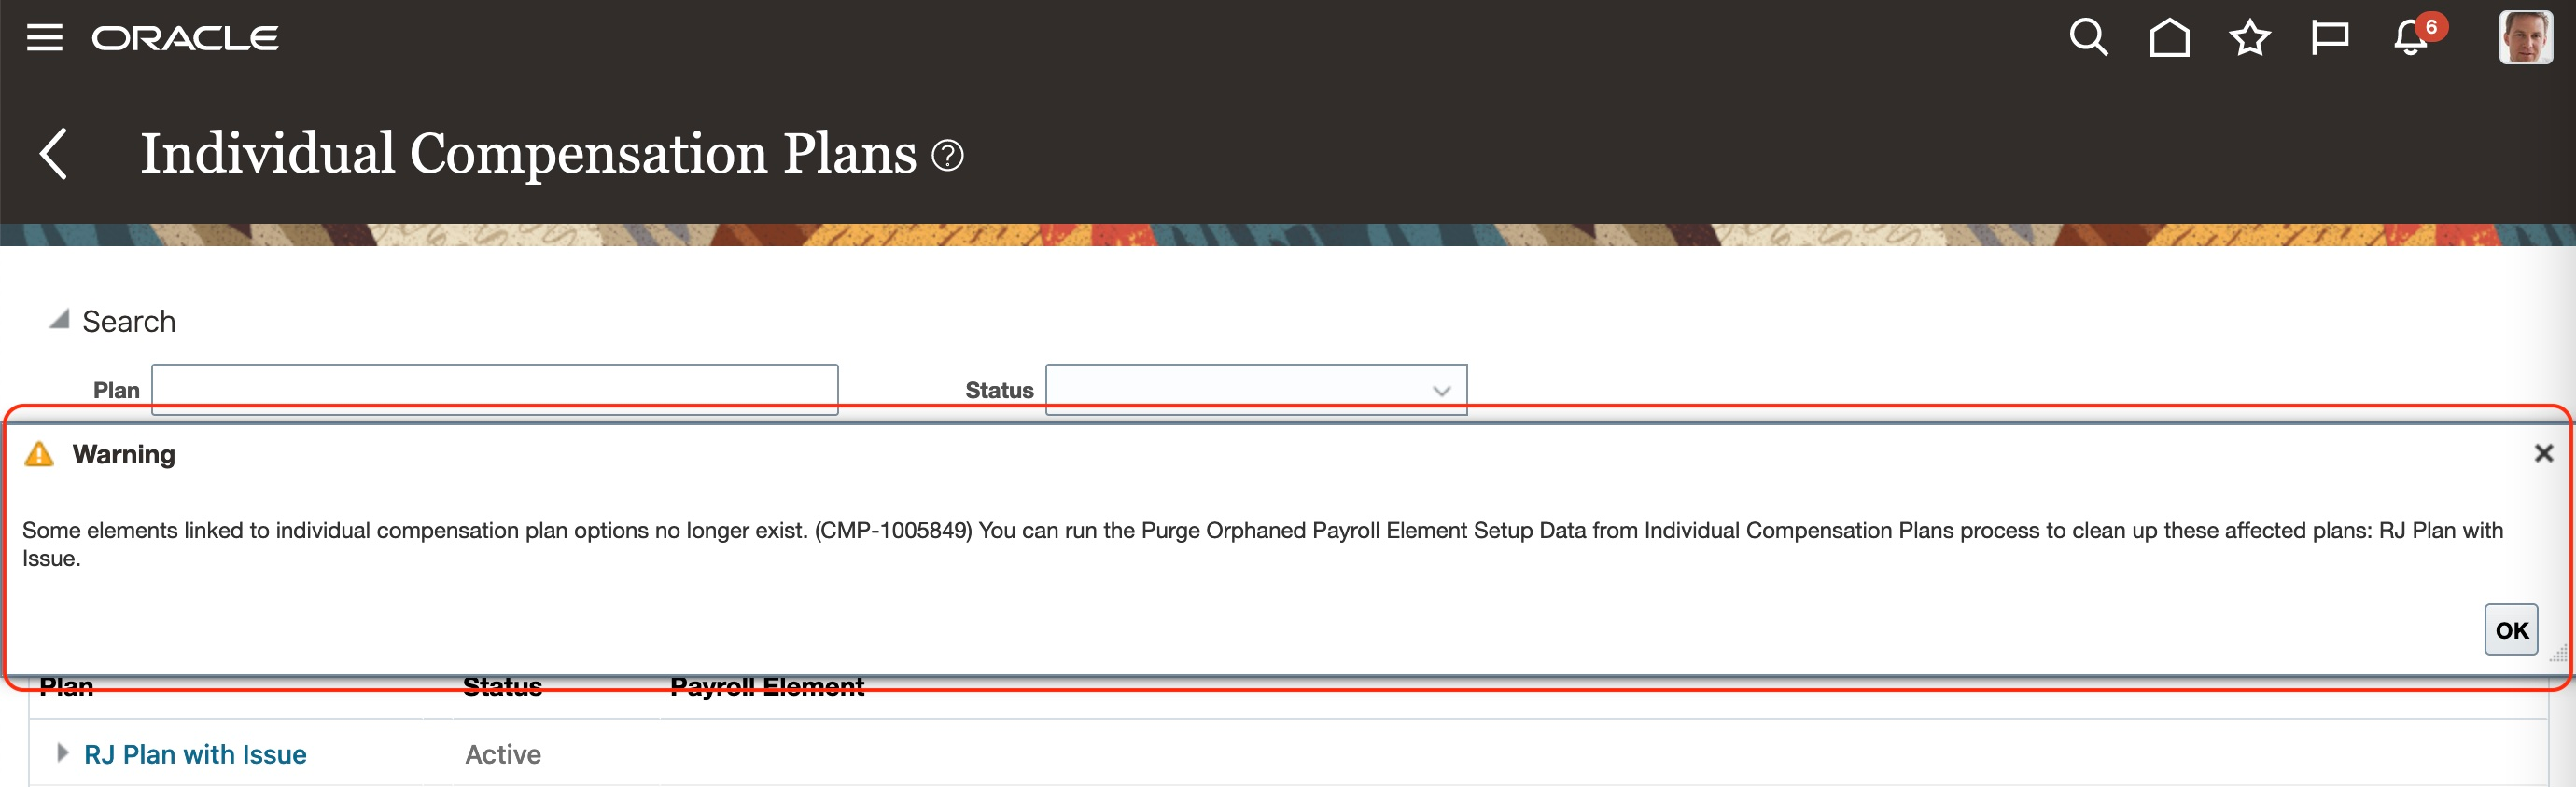Click into the Plan search field

tap(494, 388)
